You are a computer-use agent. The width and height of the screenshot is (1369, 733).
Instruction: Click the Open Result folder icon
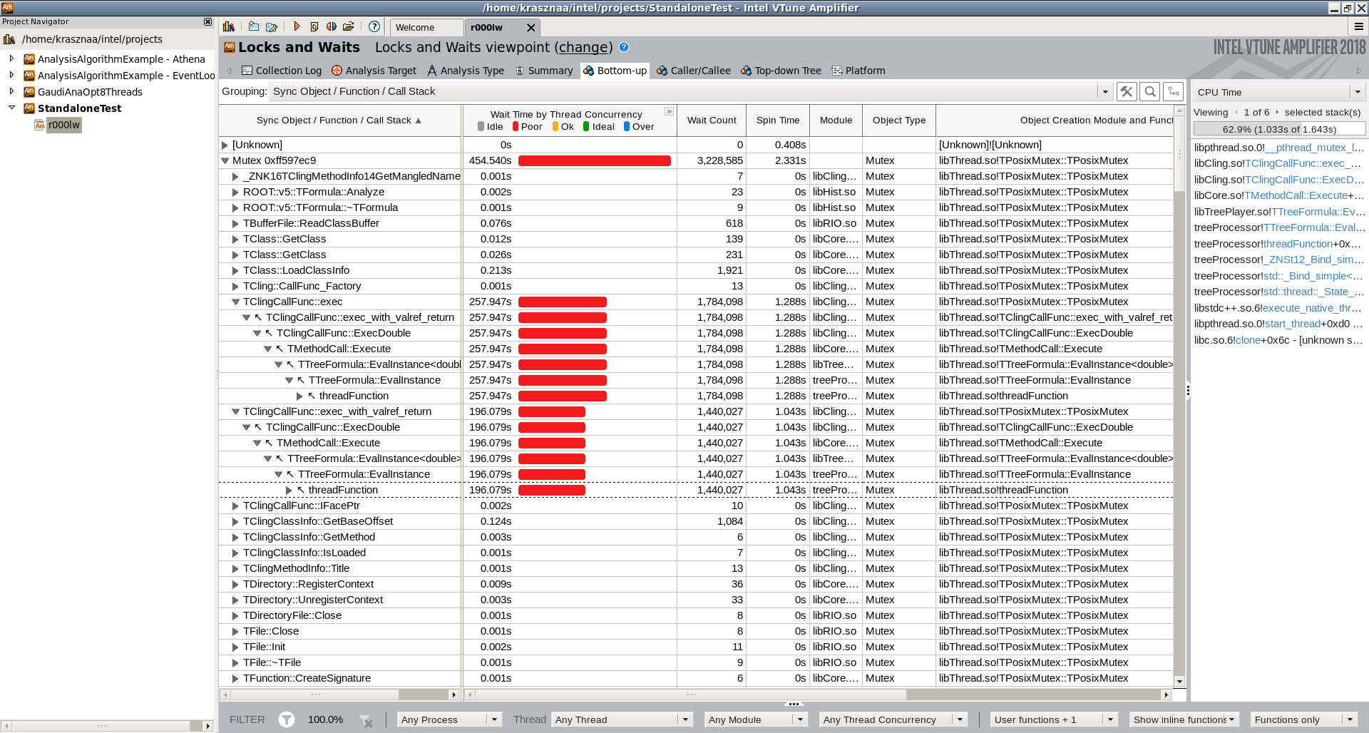click(349, 26)
